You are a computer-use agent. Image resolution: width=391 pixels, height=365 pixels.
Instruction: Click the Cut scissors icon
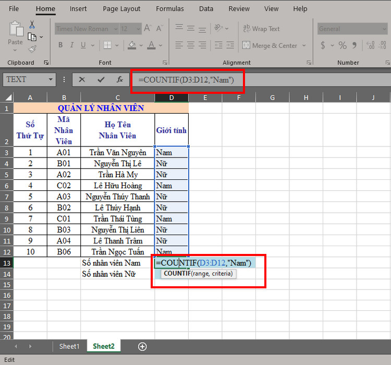point(32,25)
